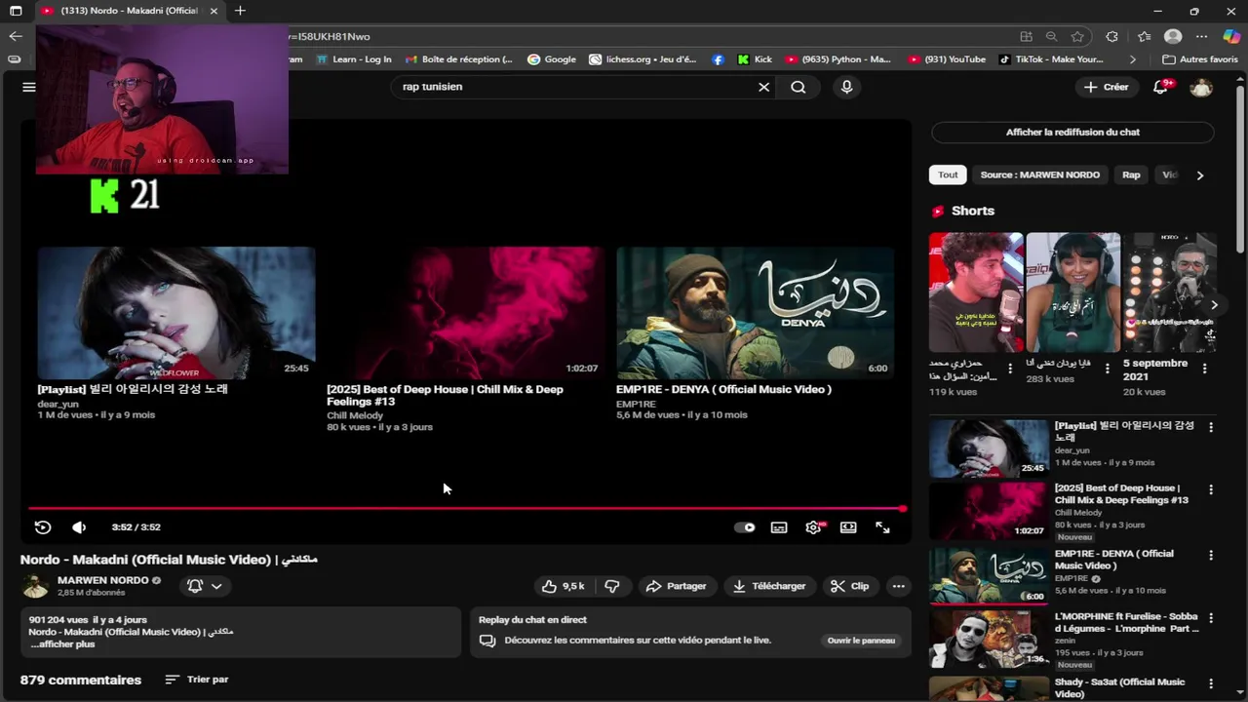The image size is (1248, 702).
Task: Click the MARWEN NORDO channel avatar
Action: (x=35, y=586)
